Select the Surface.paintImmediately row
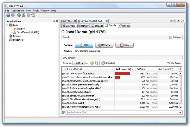The image size is (190, 127). (120, 84)
